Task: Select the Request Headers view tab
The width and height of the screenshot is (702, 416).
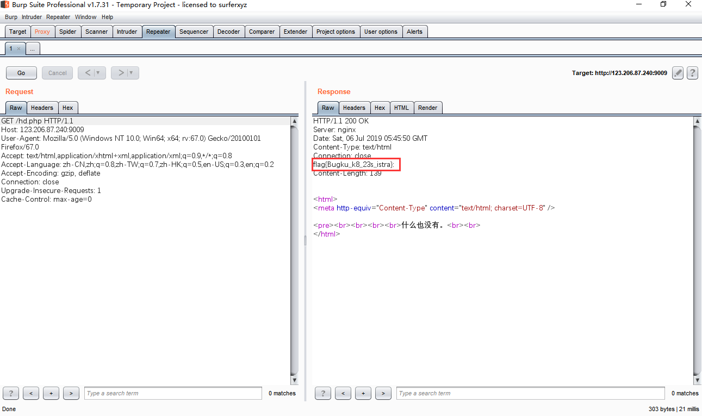Action: click(x=42, y=108)
